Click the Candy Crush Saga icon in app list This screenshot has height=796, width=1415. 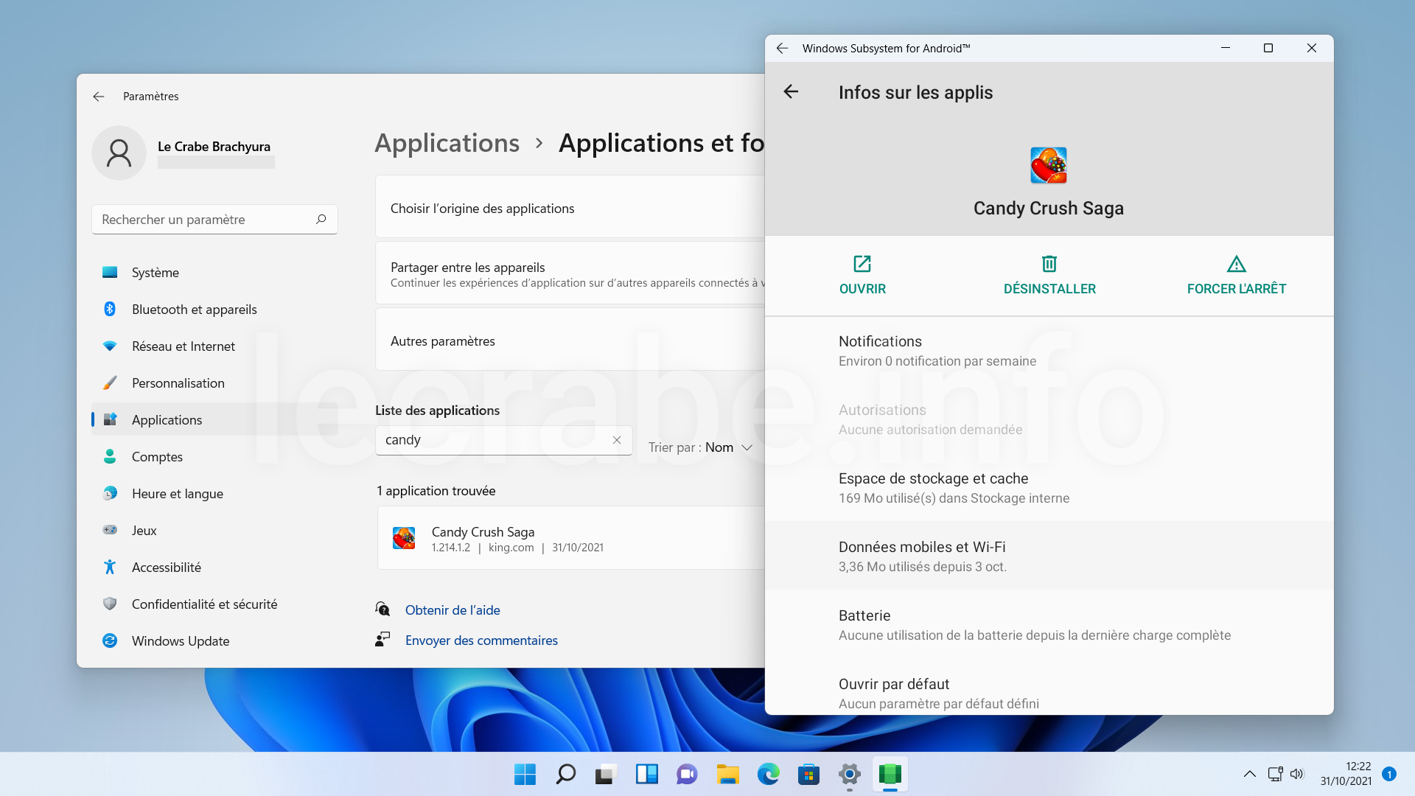(404, 538)
